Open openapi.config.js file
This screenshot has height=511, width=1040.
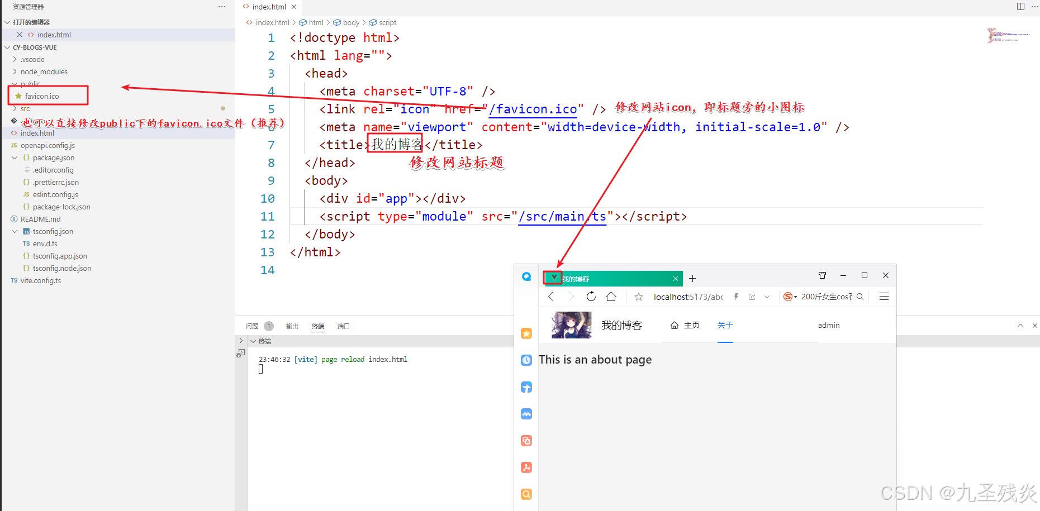(48, 145)
